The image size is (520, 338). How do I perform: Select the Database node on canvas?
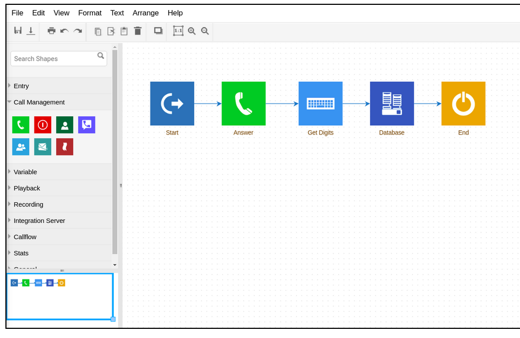click(392, 104)
